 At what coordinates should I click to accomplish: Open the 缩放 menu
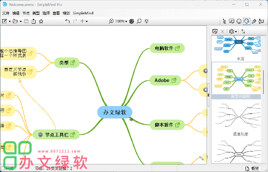coord(66,13)
